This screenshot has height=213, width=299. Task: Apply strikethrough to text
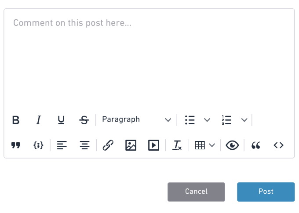click(x=84, y=120)
